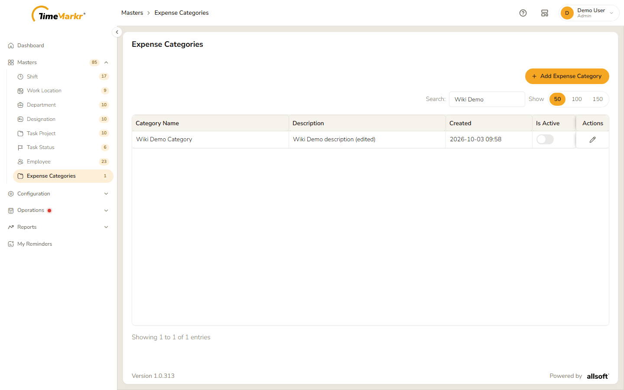
Task: Toggle Is Active for Wiki Demo Category
Action: click(x=545, y=139)
